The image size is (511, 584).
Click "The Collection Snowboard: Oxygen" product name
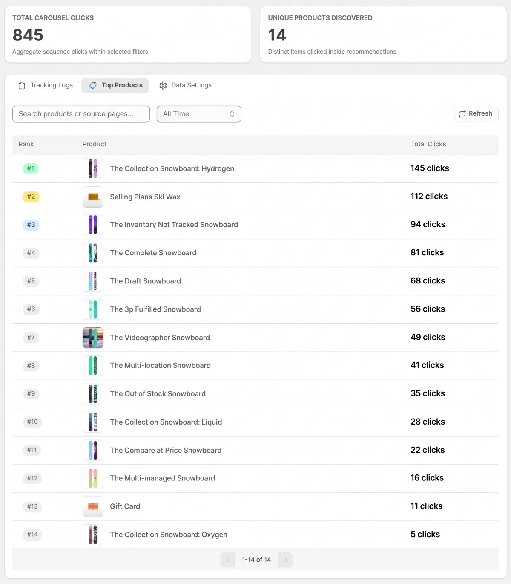coord(169,535)
